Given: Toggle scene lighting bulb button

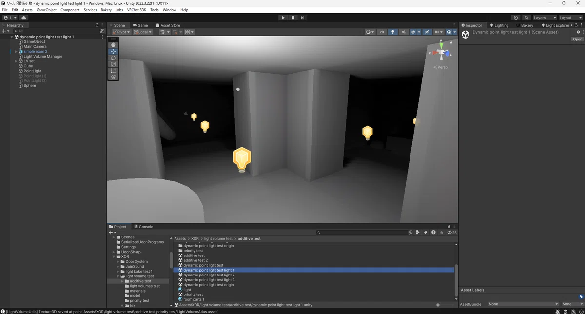Looking at the screenshot, I should pos(392,32).
